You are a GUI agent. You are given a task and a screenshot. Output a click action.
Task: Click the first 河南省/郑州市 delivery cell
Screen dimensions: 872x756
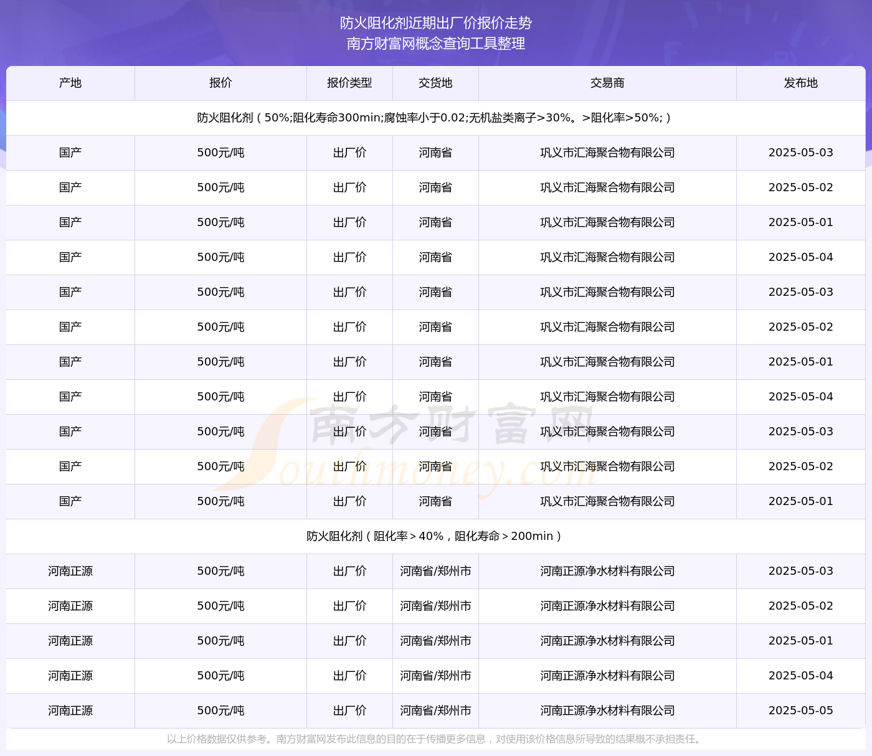[435, 571]
